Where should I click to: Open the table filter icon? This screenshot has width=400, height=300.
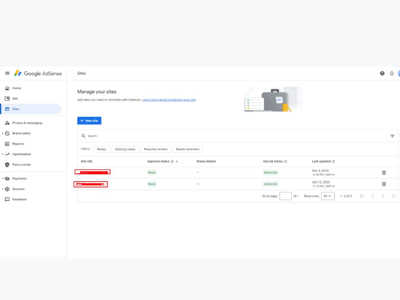392,136
